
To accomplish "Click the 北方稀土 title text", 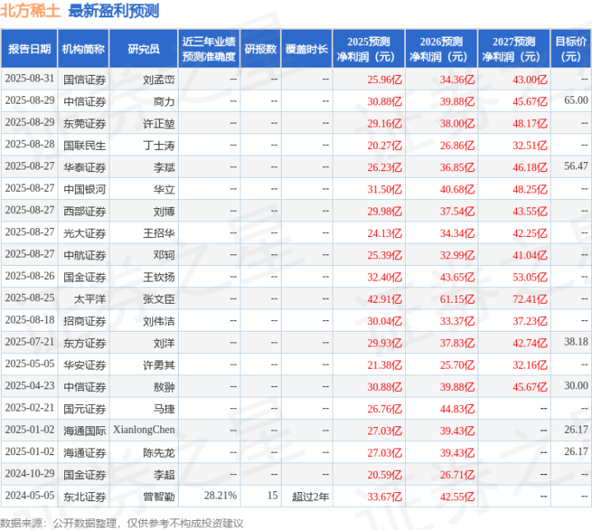I will [x=30, y=11].
